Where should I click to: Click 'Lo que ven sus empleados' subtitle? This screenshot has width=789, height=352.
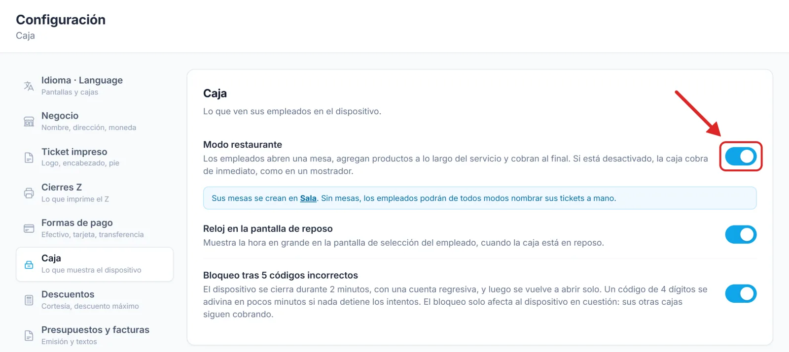pos(292,111)
